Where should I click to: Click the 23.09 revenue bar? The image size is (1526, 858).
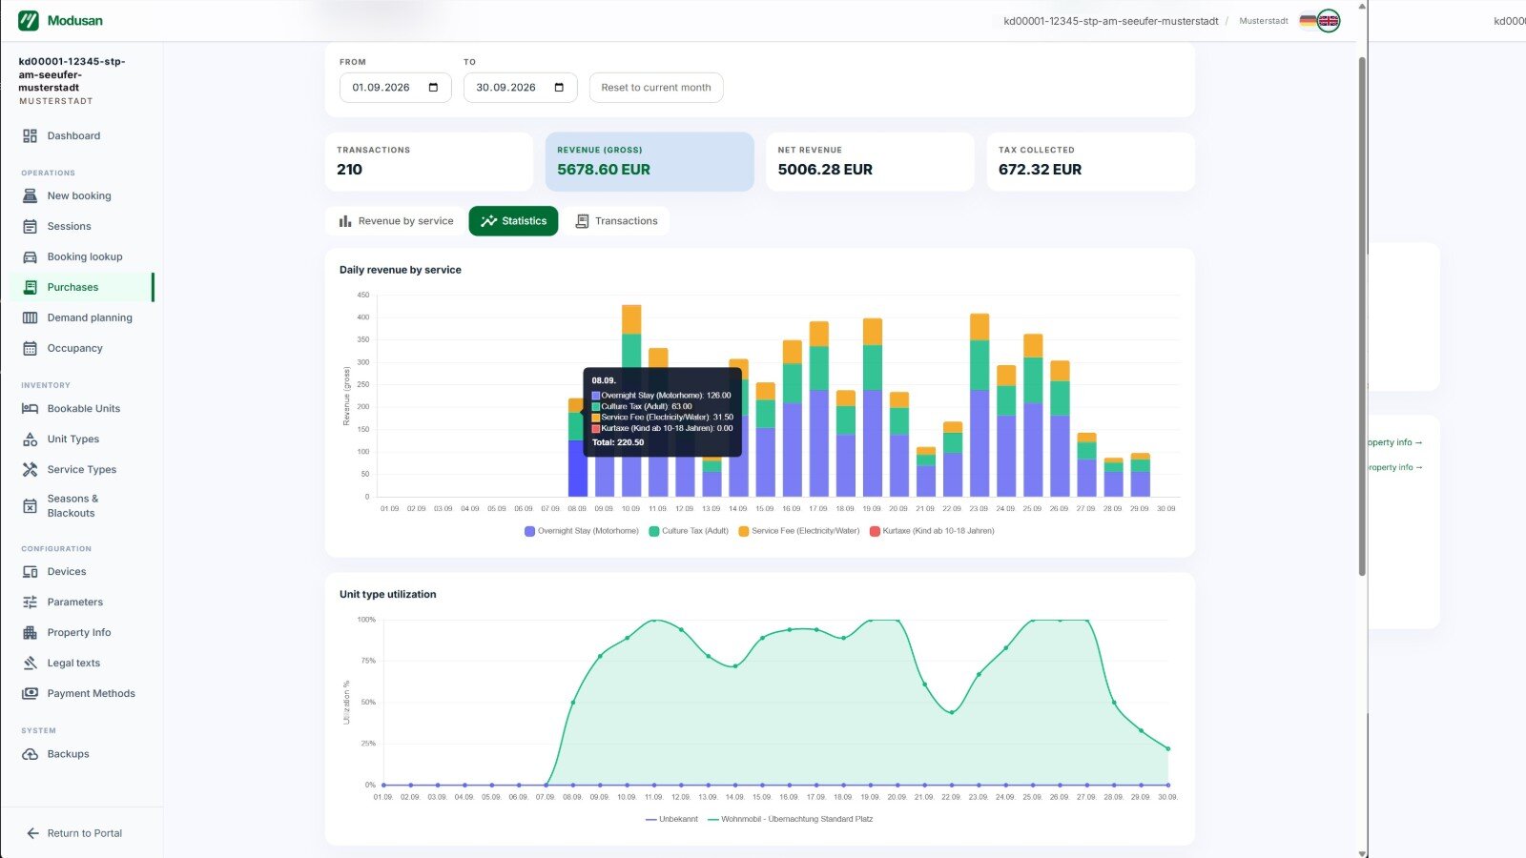point(980,405)
